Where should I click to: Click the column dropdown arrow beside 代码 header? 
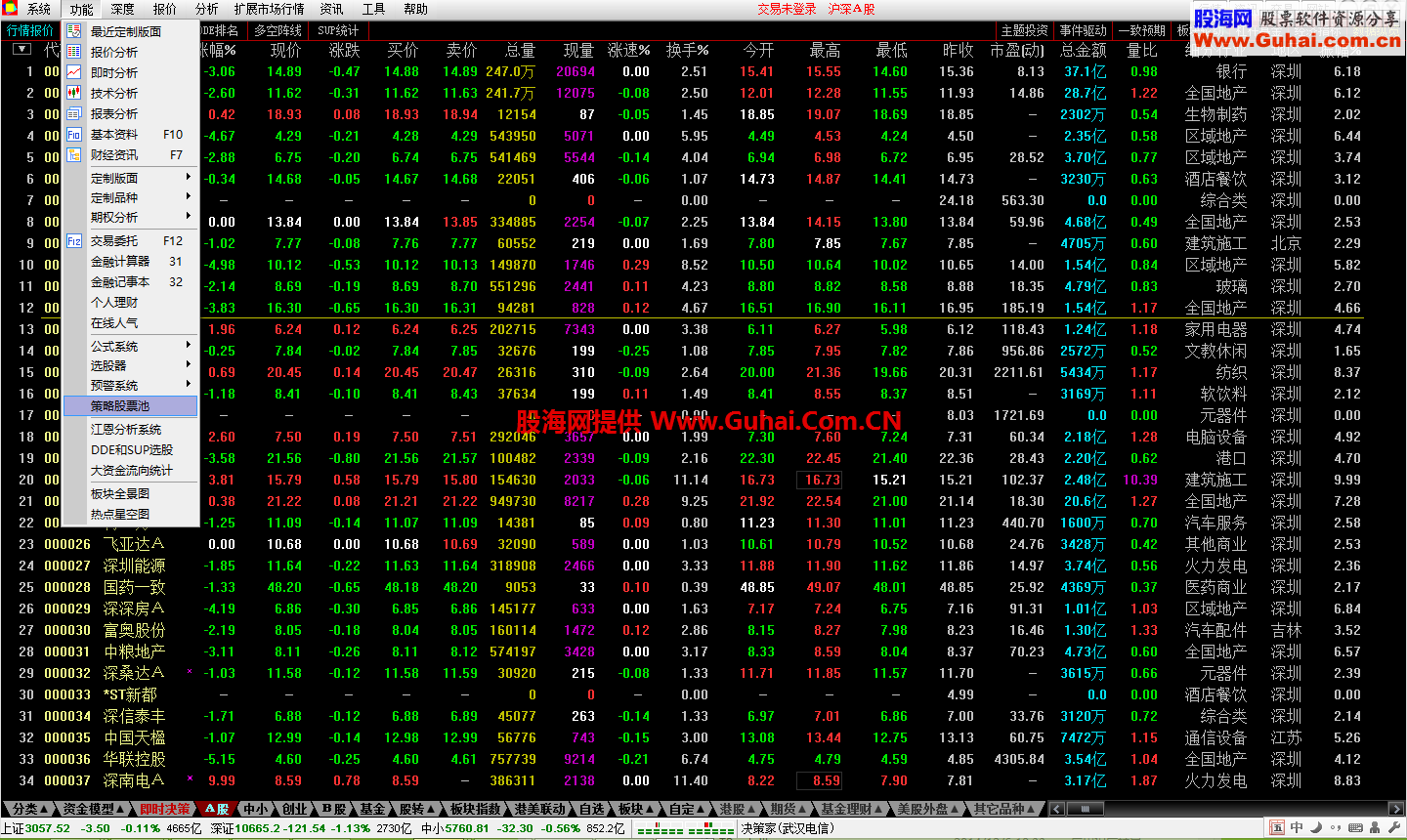[23, 50]
